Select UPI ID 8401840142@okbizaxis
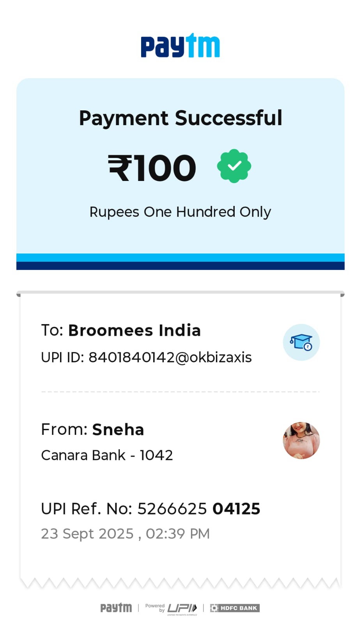 click(x=146, y=357)
